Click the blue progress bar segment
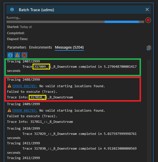This screenshot has width=158, height=162. click(122, 22)
